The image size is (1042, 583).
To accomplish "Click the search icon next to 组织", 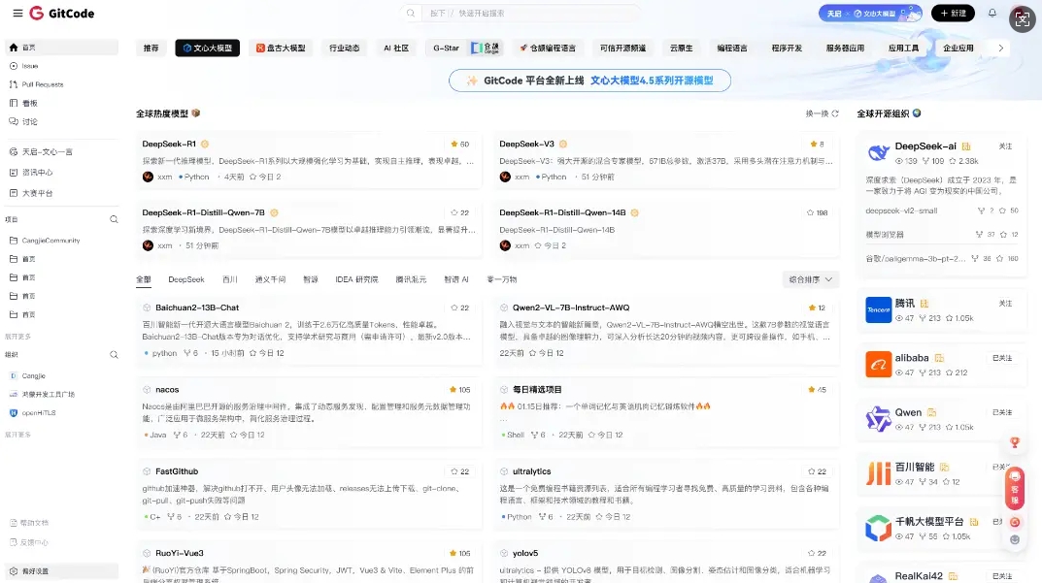I will tap(114, 355).
